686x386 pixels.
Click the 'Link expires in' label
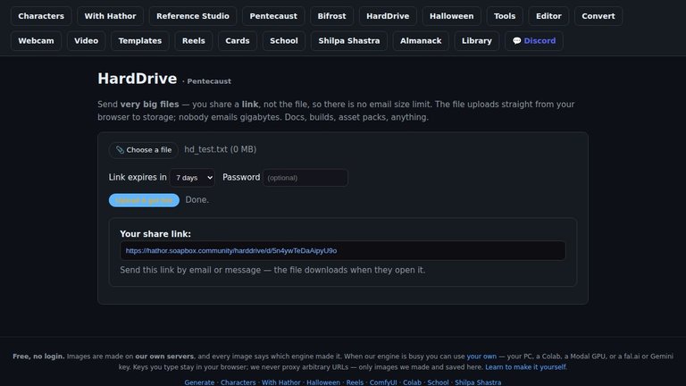138,177
